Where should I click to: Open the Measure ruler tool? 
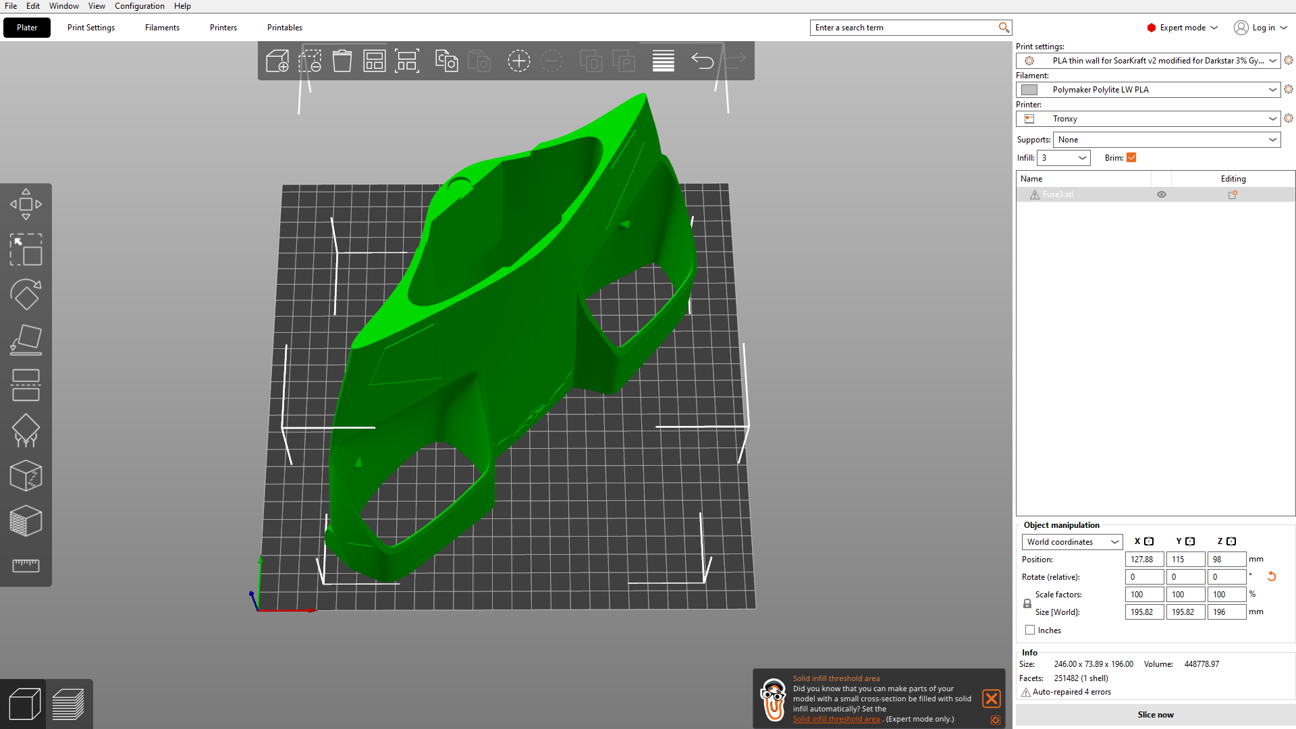tap(26, 566)
